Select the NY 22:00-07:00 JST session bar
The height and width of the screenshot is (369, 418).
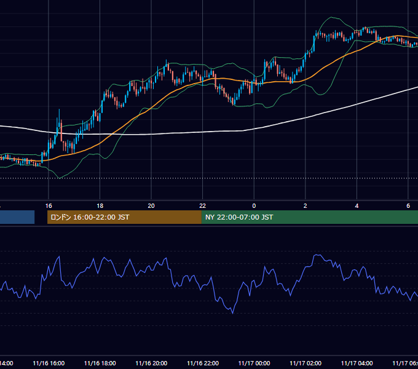pyautogui.click(x=309, y=217)
